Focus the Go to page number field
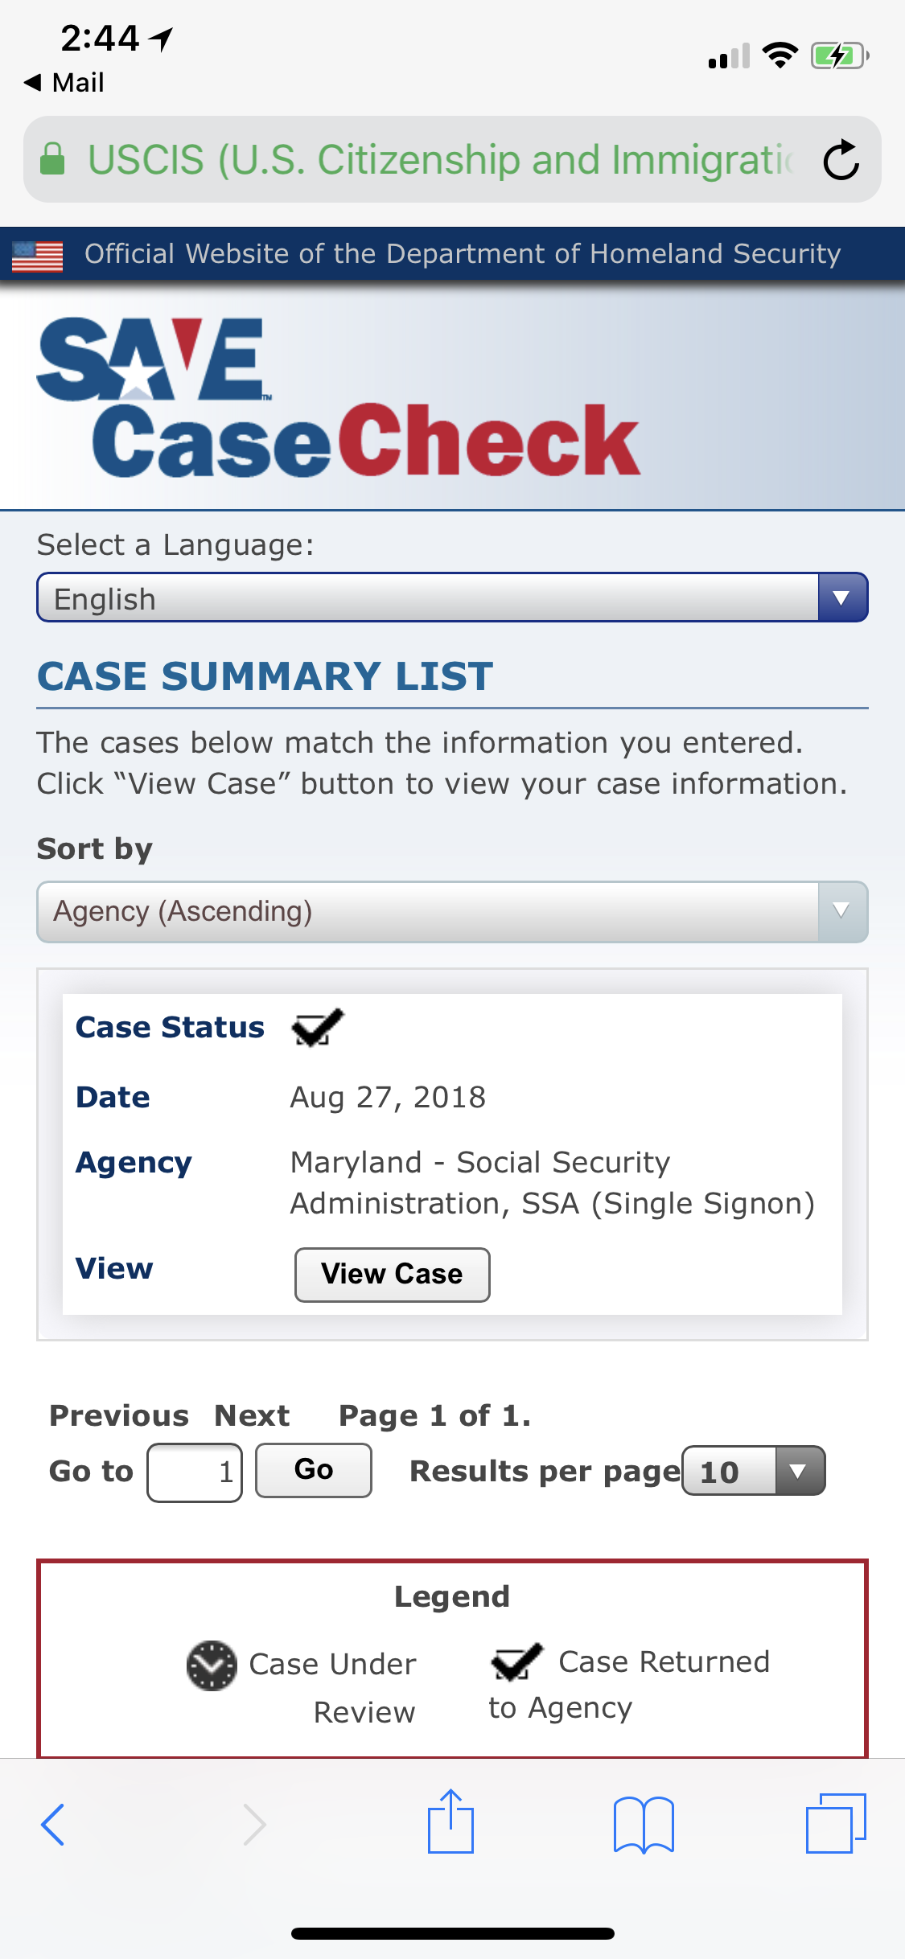The width and height of the screenshot is (905, 1959). pos(195,1472)
